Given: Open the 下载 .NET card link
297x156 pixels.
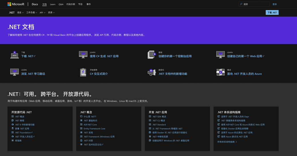Looking at the screenshot, I should coord(28,56).
